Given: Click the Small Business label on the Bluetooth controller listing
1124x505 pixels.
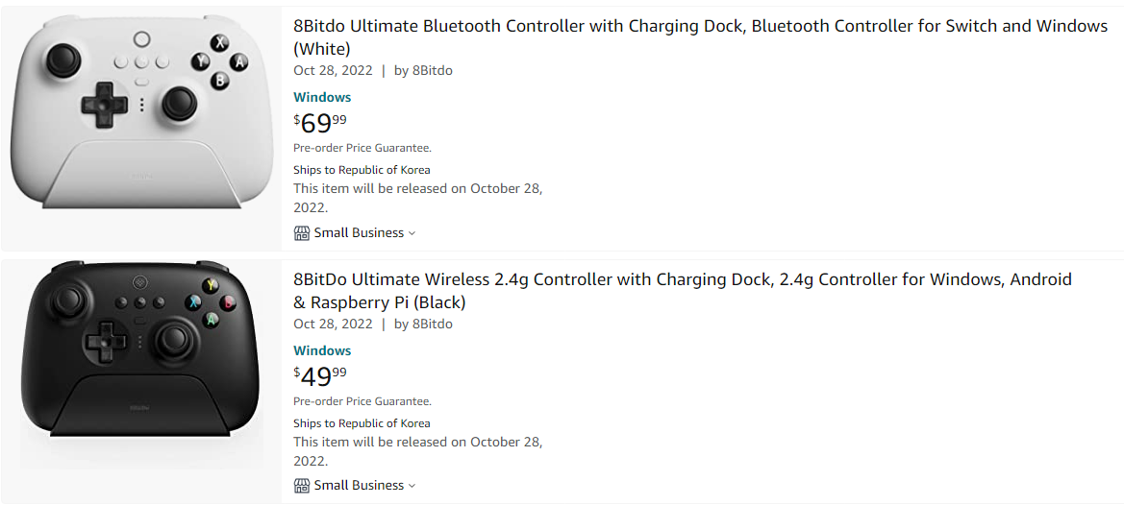Looking at the screenshot, I should click(359, 232).
